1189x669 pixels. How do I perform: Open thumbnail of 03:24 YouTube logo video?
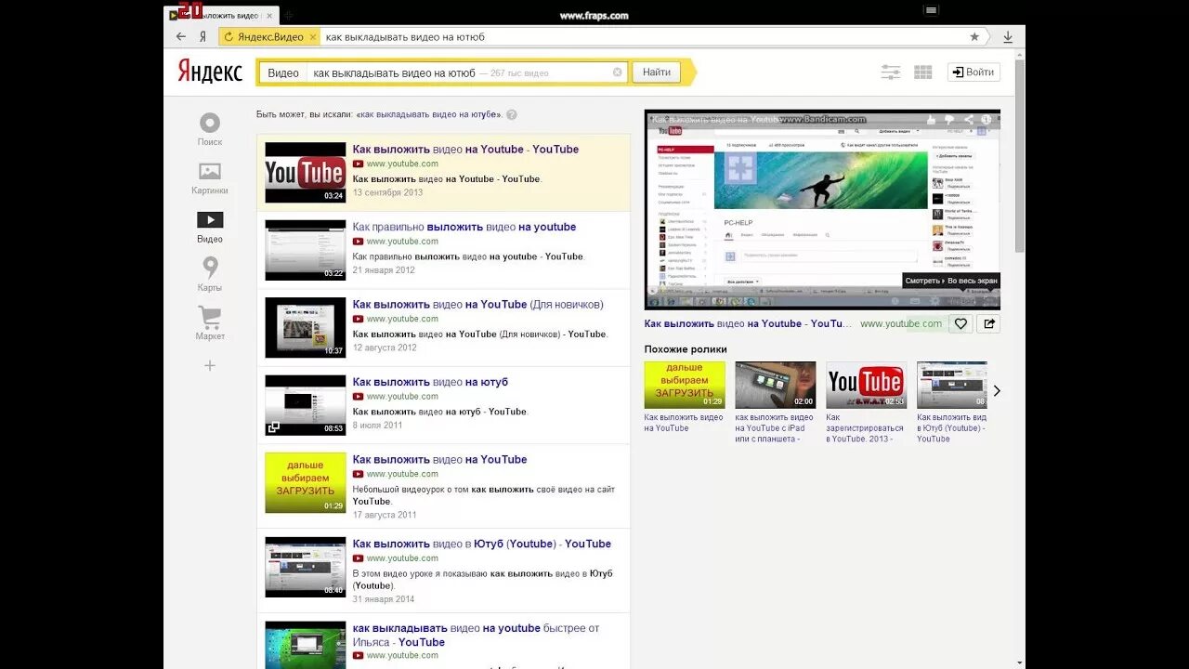click(306, 172)
